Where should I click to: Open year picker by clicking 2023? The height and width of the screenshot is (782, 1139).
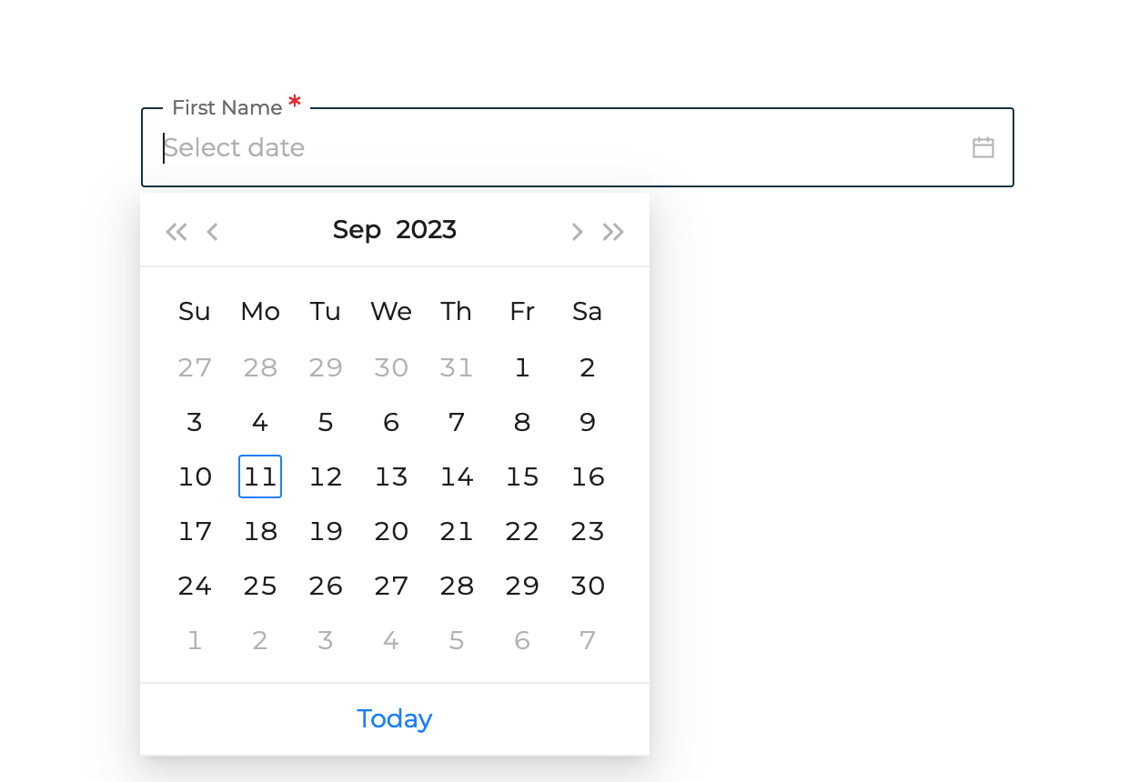427,229
